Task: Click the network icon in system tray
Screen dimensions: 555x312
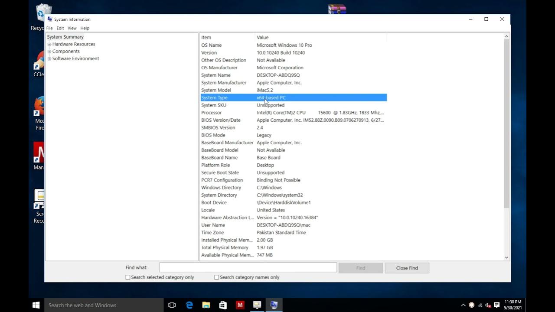Action: tap(480, 305)
